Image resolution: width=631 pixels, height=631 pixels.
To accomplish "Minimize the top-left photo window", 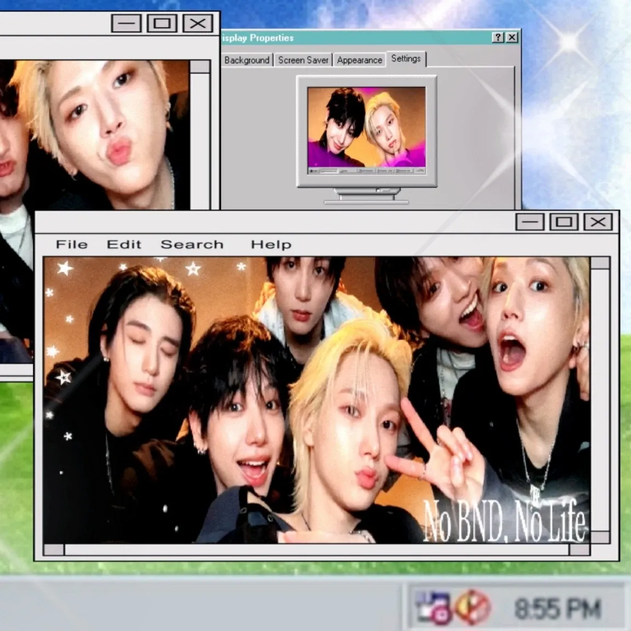I will [x=126, y=24].
